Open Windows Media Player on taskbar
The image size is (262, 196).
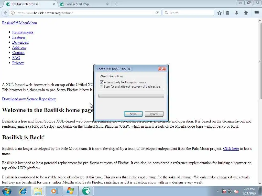point(54,191)
